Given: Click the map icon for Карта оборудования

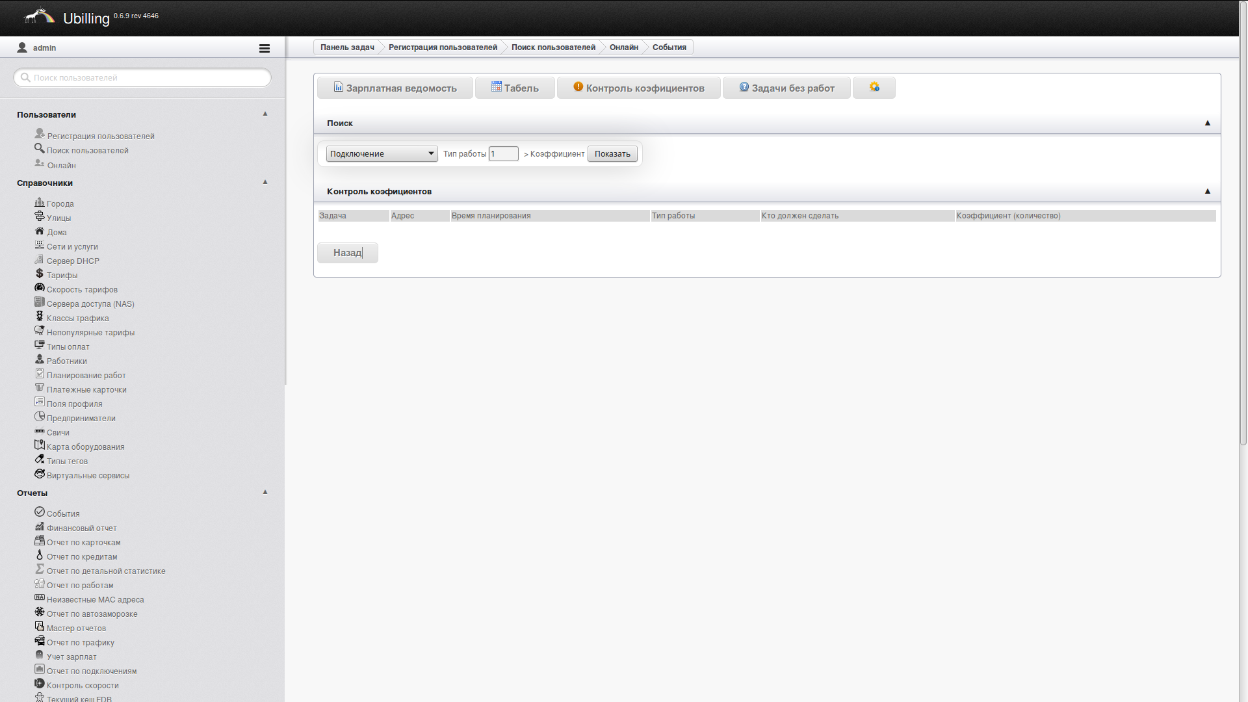Looking at the screenshot, I should [x=40, y=445].
